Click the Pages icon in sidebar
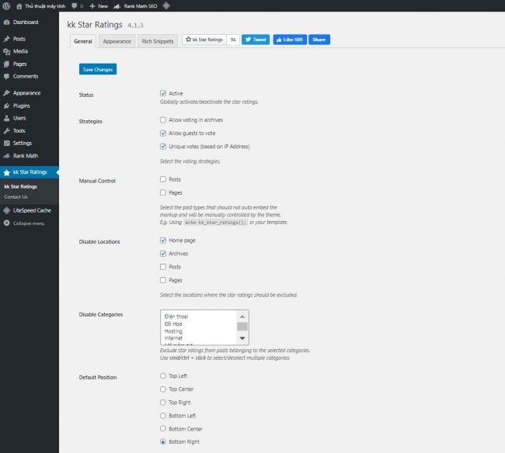The height and width of the screenshot is (453, 505). pos(6,64)
